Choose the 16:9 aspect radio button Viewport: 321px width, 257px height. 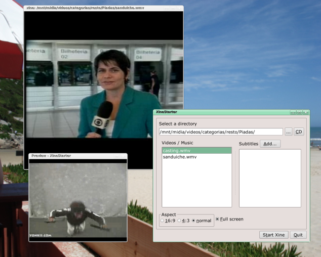(x=162, y=221)
